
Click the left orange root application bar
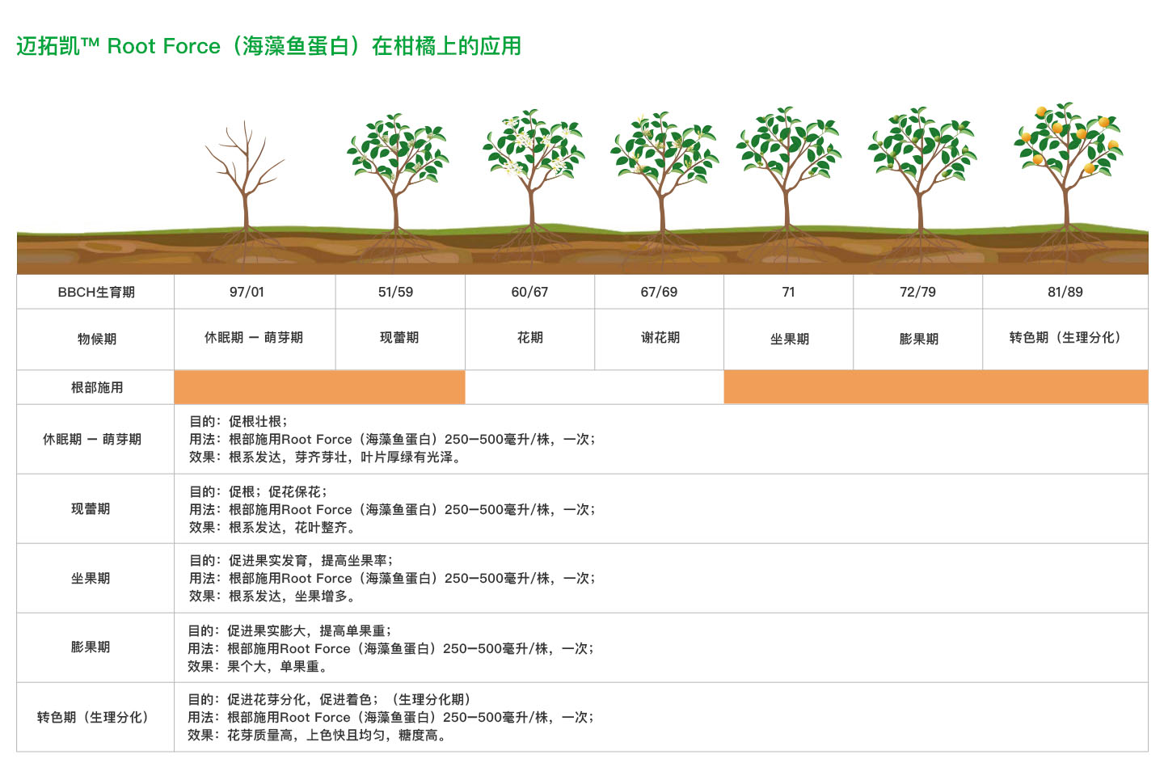tap(319, 387)
